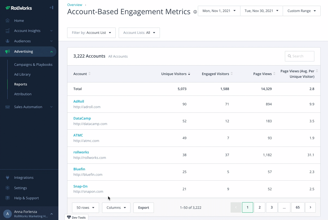Click the 1–50 of 3,222 text
The height and width of the screenshot is (220, 328).
[x=191, y=208]
